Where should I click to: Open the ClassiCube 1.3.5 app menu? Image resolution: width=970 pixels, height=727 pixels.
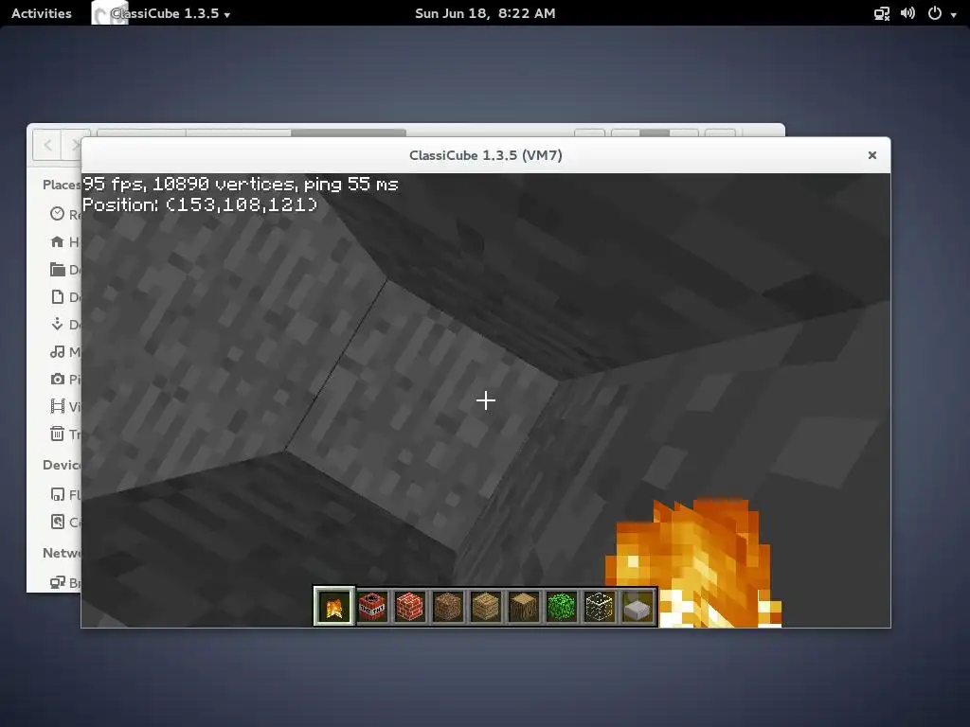[x=162, y=13]
